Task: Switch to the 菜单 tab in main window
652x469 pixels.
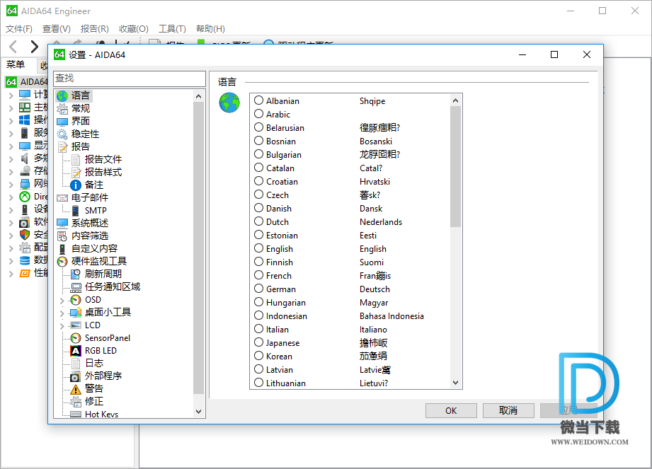Action: click(16, 64)
